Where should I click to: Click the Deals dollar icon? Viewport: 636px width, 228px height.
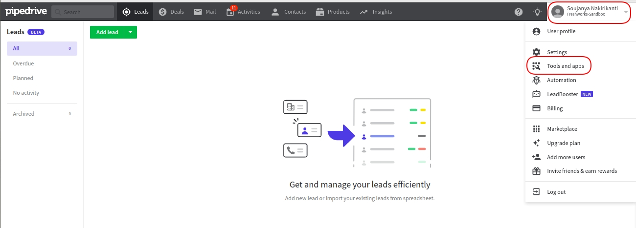point(163,12)
